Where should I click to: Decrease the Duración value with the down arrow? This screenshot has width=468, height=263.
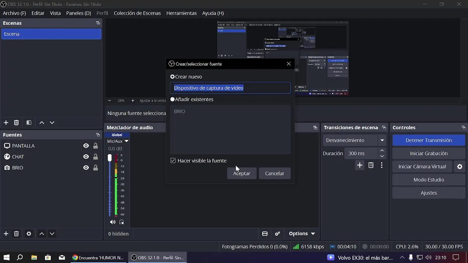click(382, 156)
